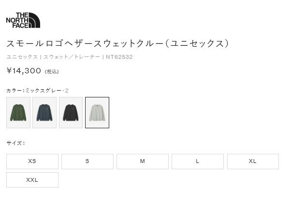Click the product code NT62532
This screenshot has height=217, width=290.
[x=119, y=57]
